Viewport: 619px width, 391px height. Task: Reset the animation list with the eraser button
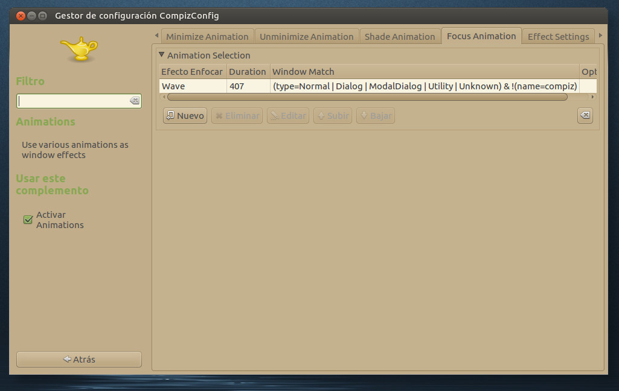point(585,115)
